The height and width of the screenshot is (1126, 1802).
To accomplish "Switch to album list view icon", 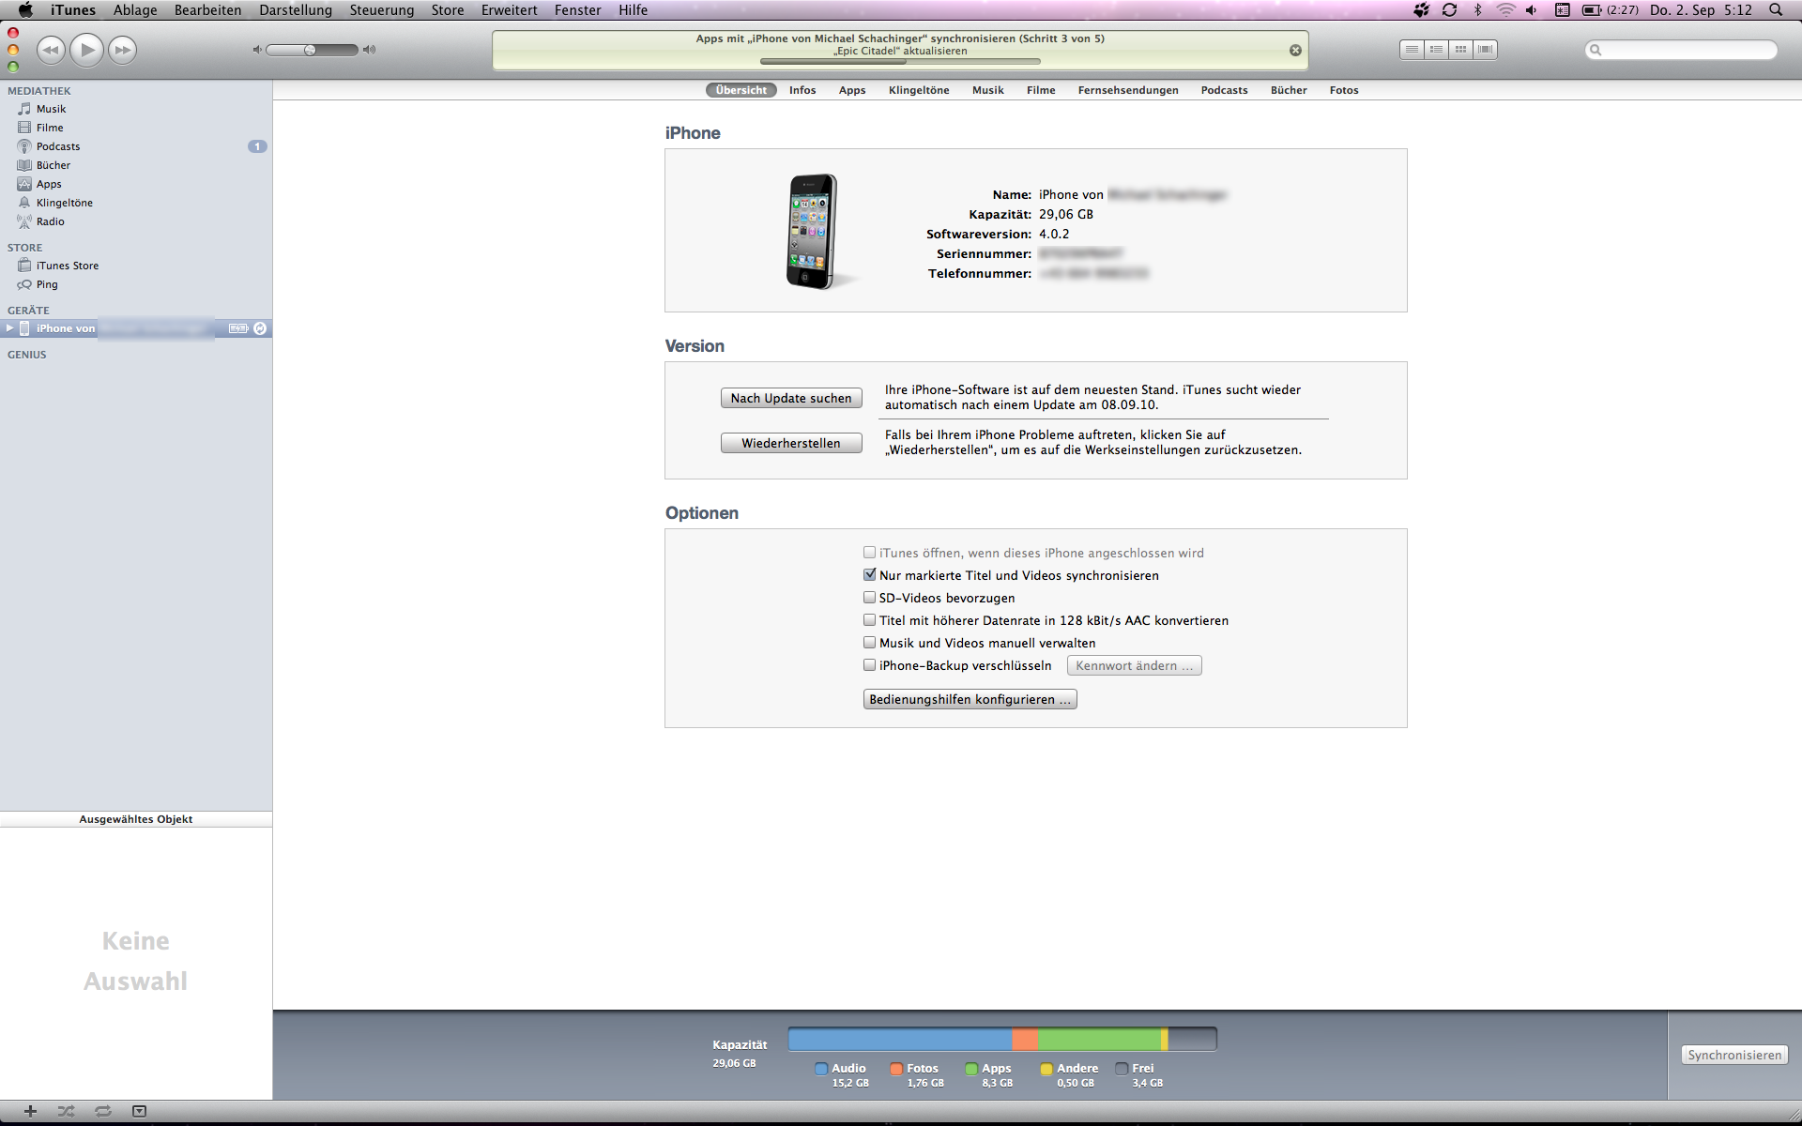I will click(1436, 50).
